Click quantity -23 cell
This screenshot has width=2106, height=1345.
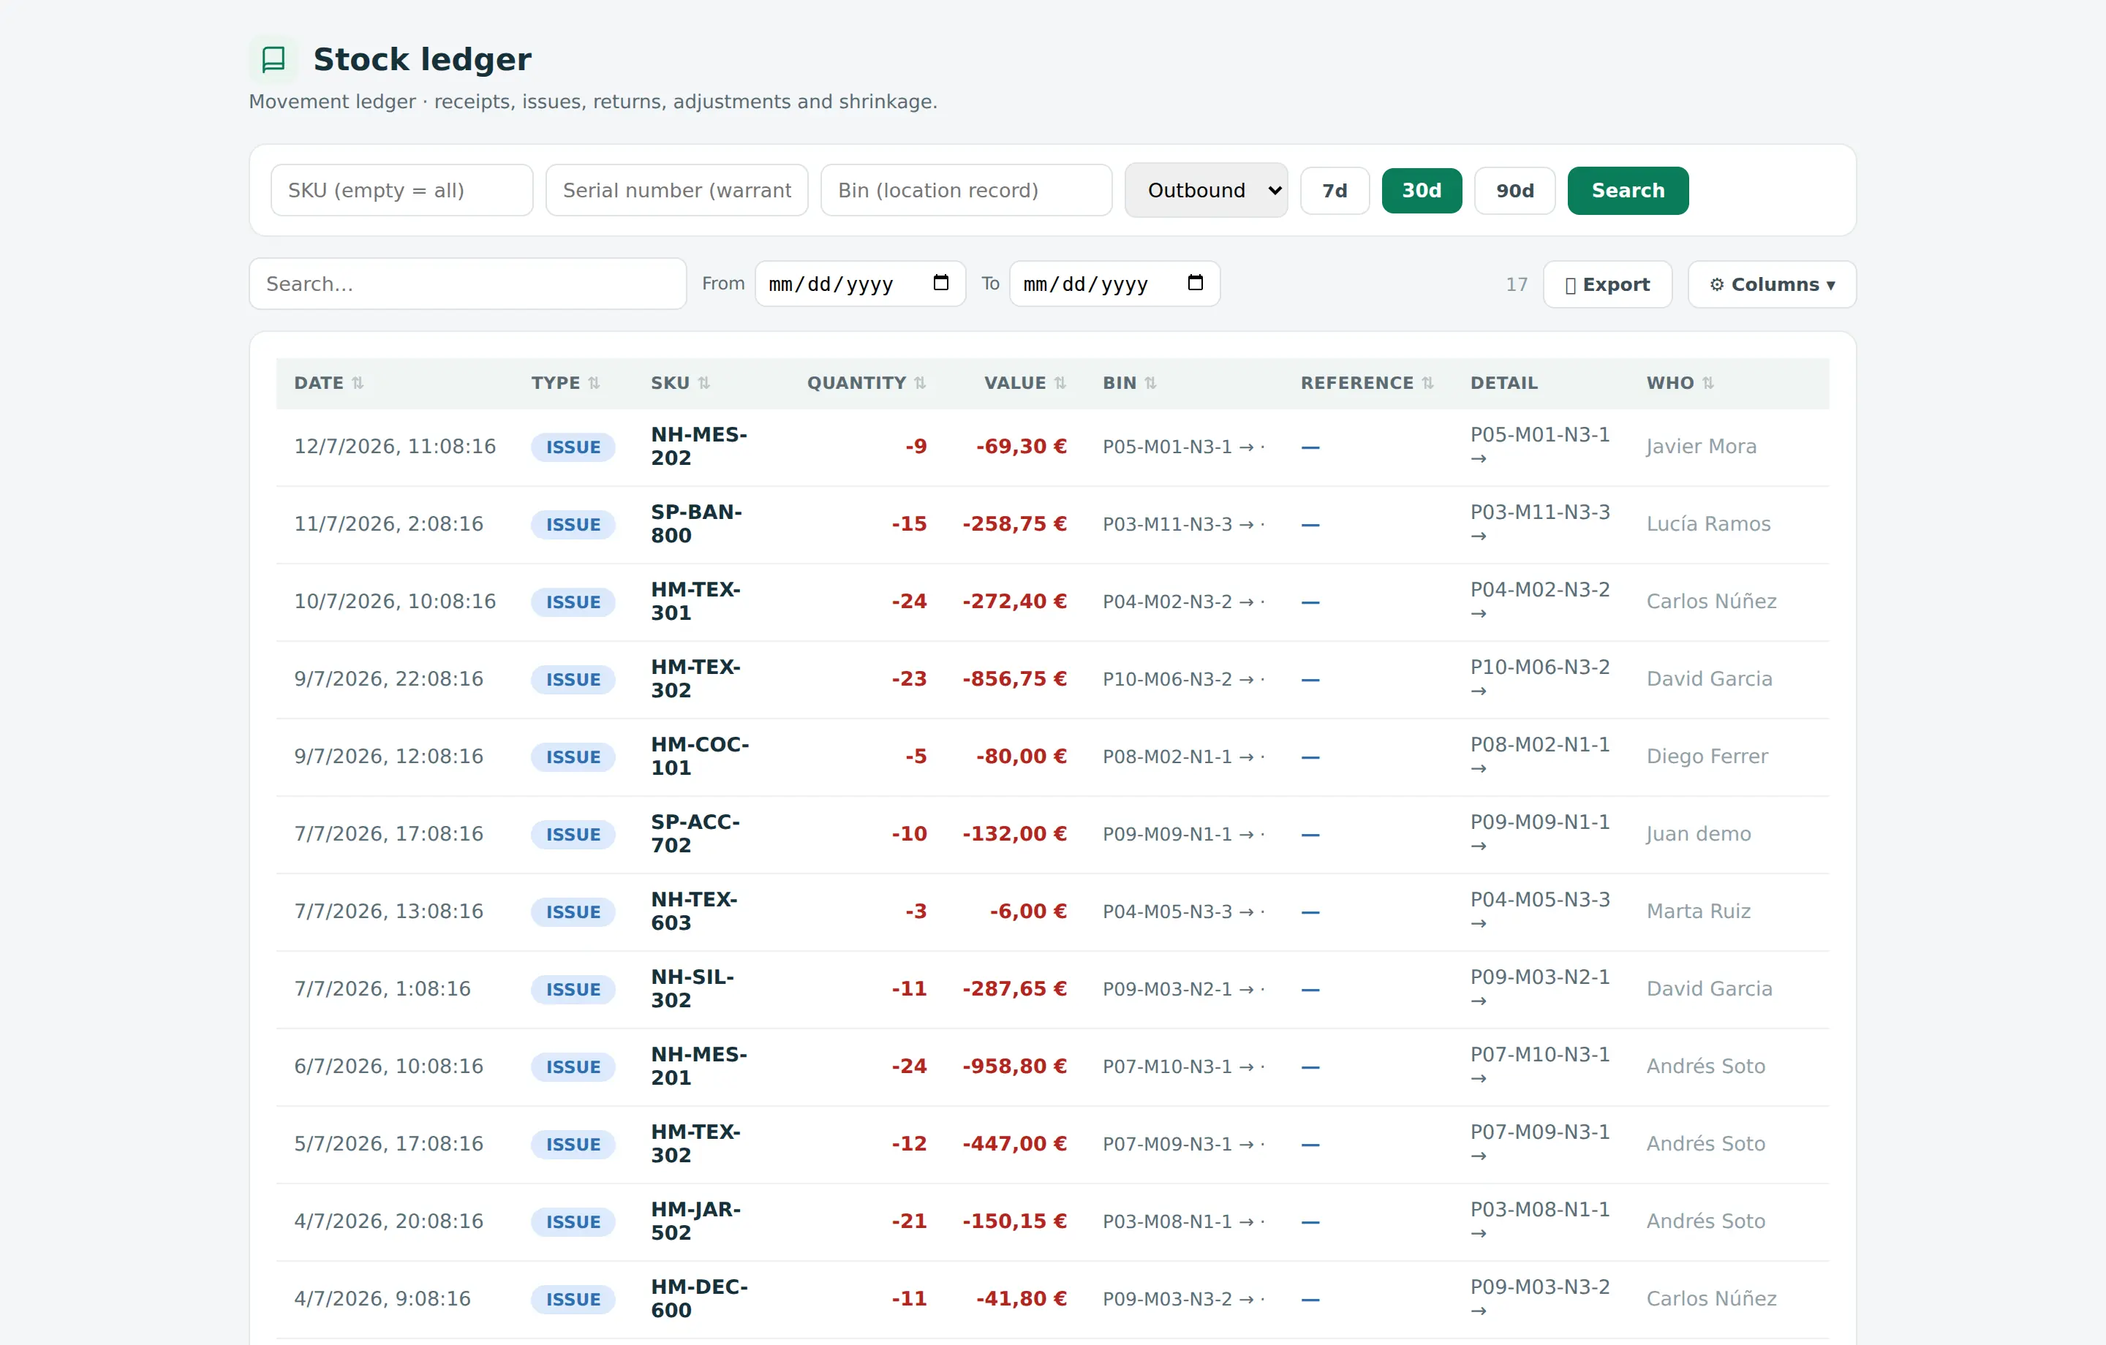(909, 680)
